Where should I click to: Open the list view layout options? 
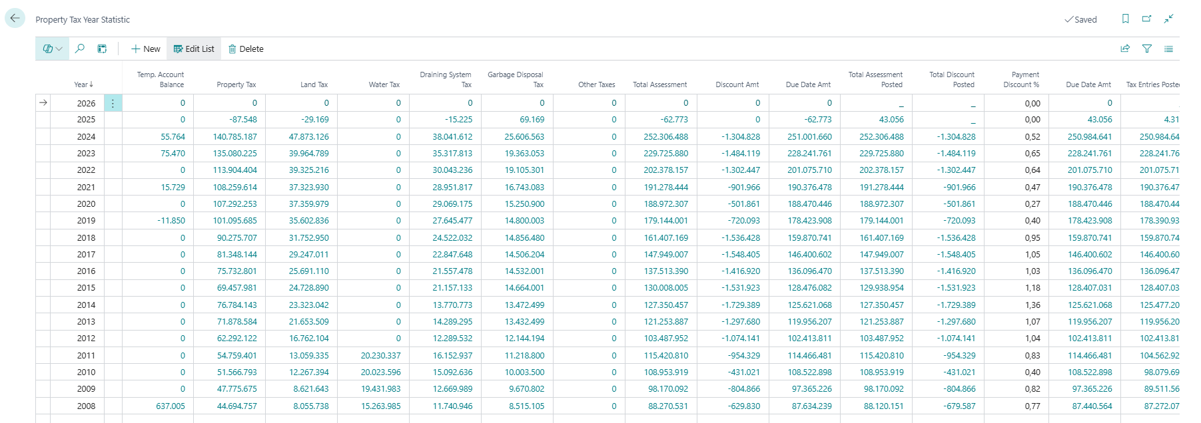point(1168,49)
